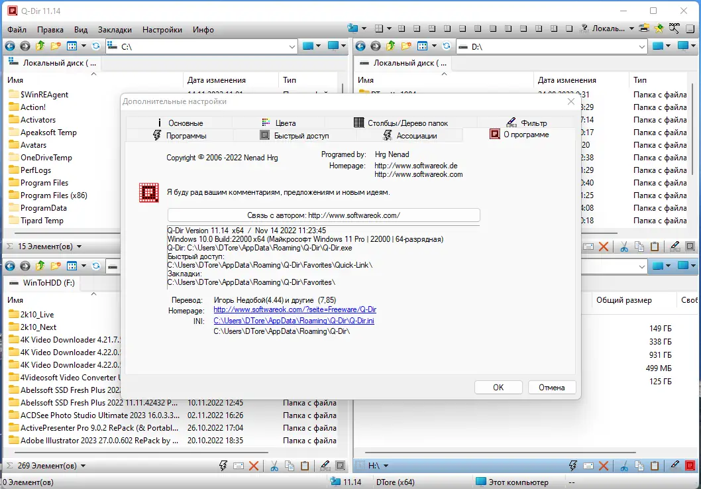Go up one level in C:\ pane
The width and height of the screenshot is (701, 489).
click(40, 46)
